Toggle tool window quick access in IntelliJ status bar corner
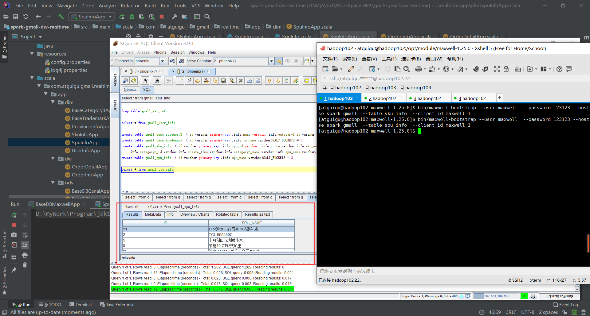Screen dimensions: 590x316 click(x=4, y=312)
